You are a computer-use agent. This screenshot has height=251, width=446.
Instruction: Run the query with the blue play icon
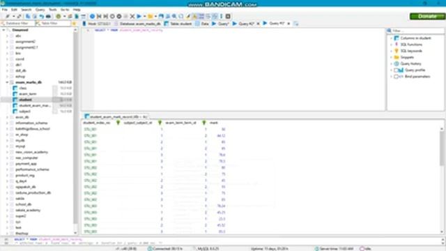click(x=139, y=17)
